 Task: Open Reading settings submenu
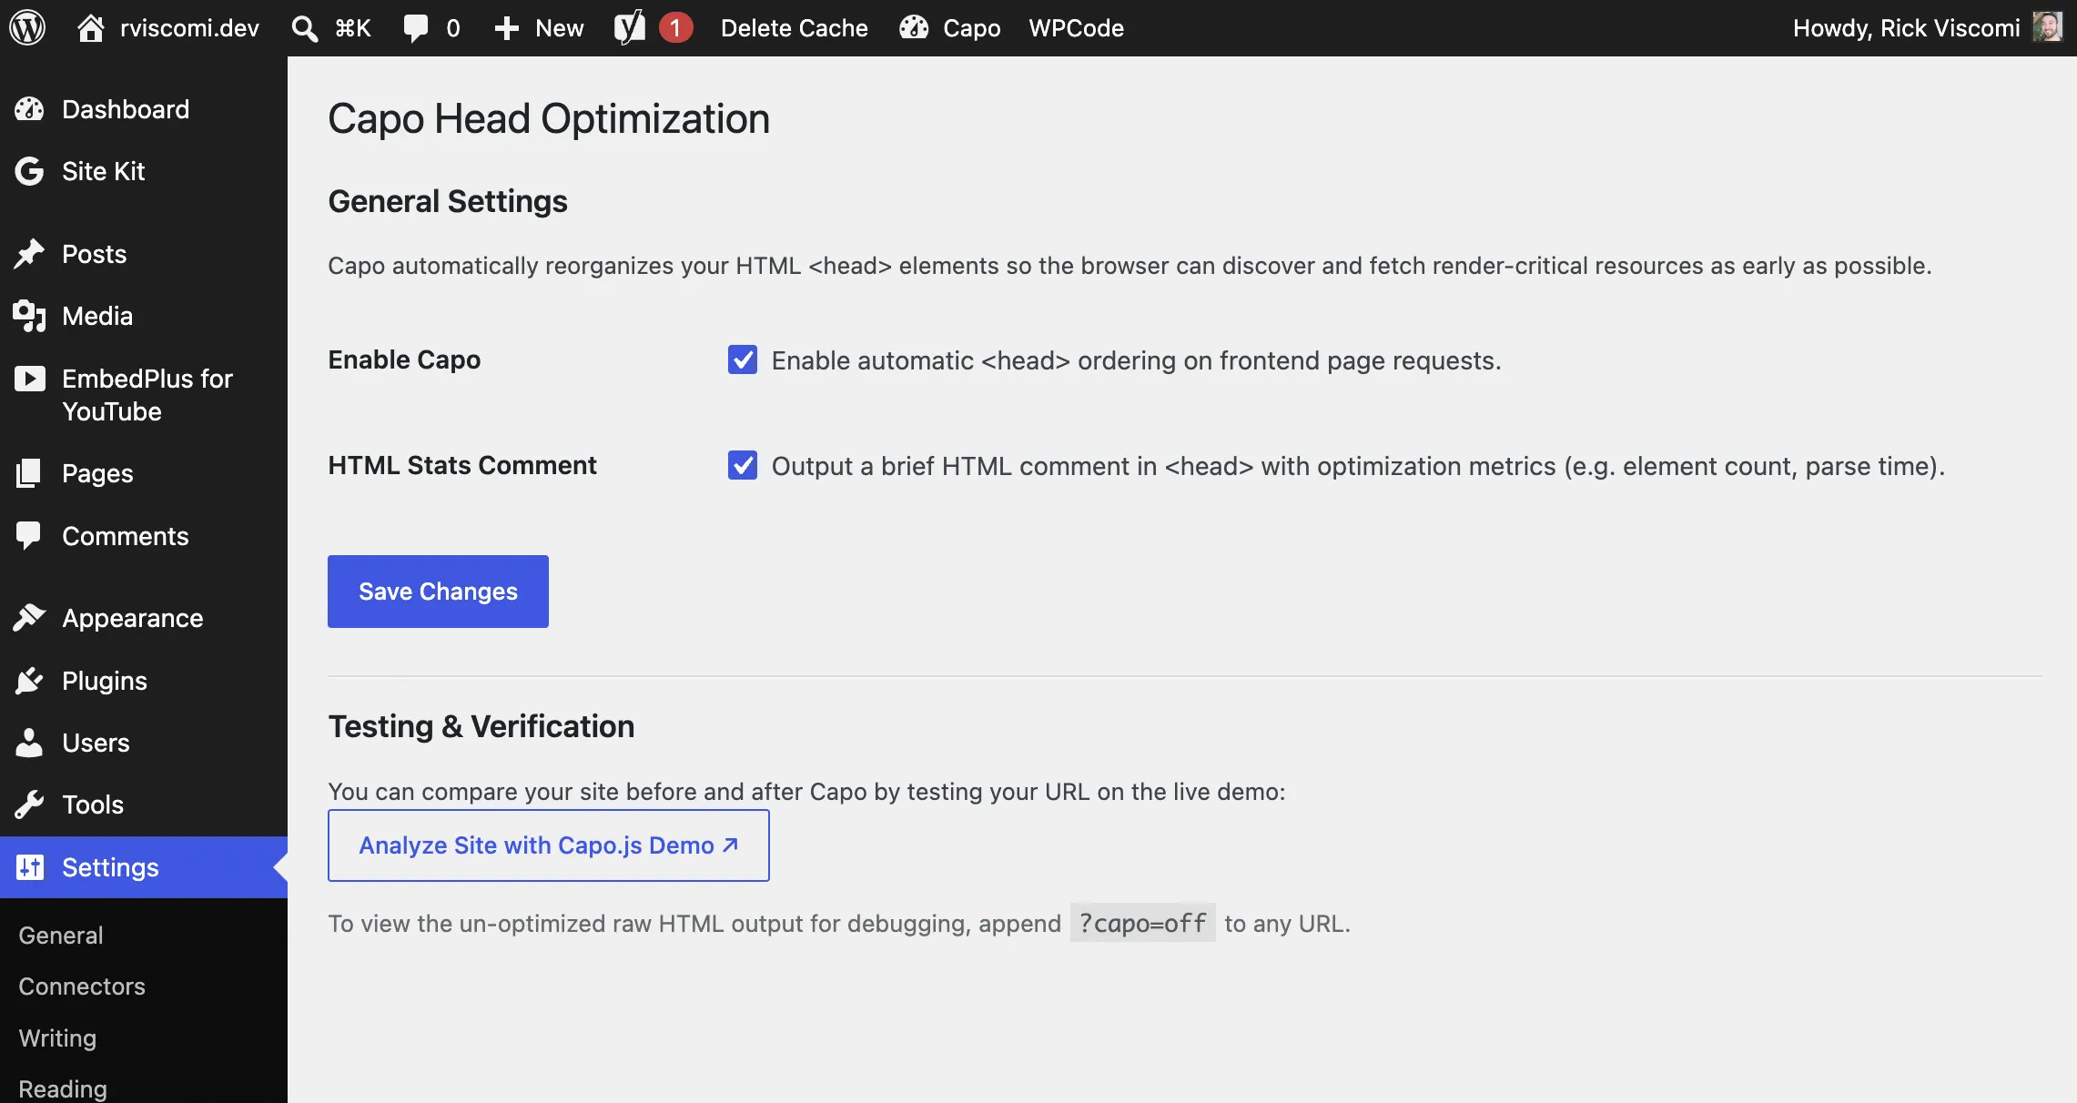click(x=62, y=1089)
